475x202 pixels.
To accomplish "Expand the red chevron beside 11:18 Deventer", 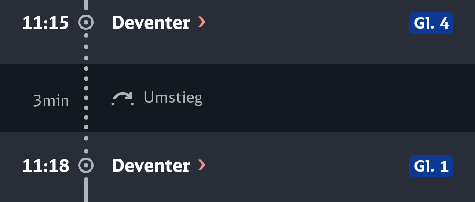I will coord(201,165).
